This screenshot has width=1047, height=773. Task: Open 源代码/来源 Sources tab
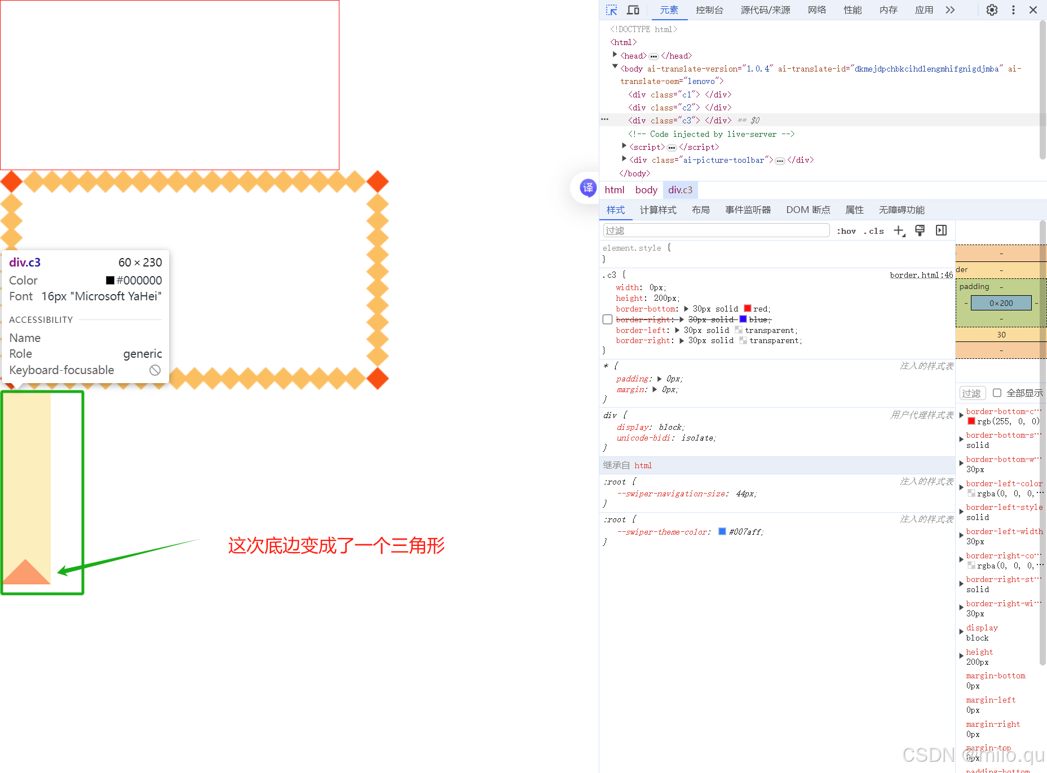765,10
